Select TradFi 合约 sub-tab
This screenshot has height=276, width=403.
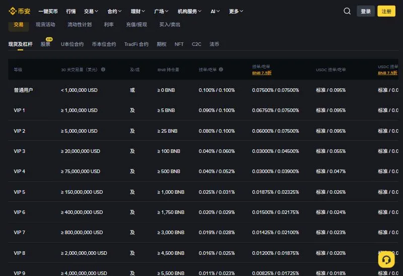click(x=137, y=44)
